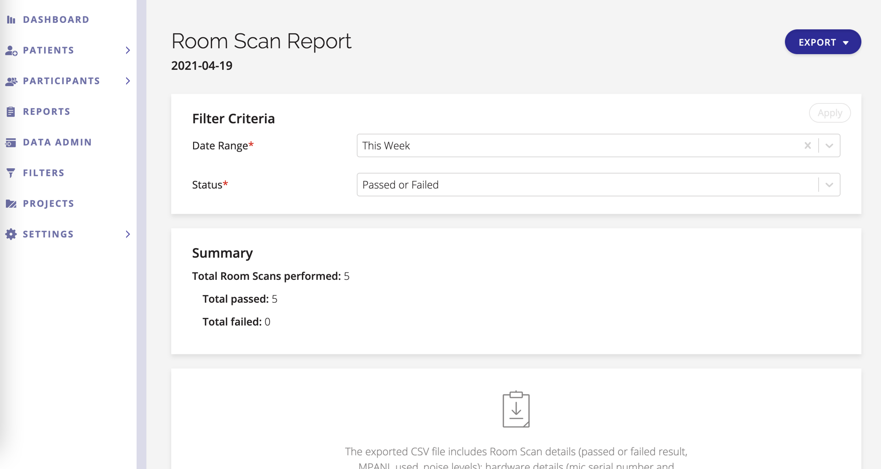Open the Patients menu item
The height and width of the screenshot is (469, 881).
pyautogui.click(x=49, y=50)
